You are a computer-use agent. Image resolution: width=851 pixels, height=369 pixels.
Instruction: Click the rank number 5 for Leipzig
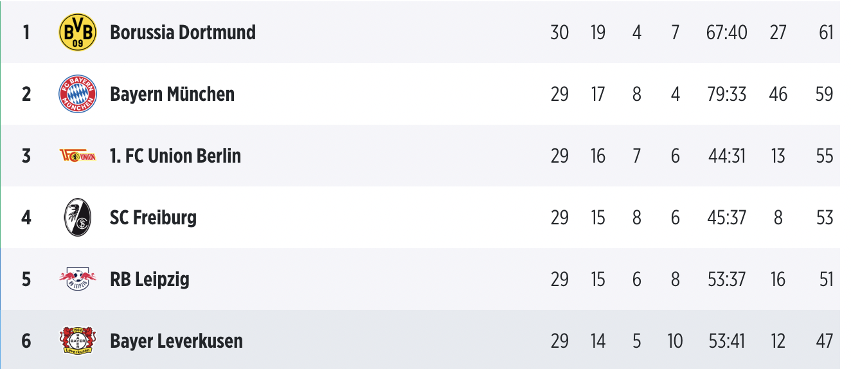click(26, 279)
